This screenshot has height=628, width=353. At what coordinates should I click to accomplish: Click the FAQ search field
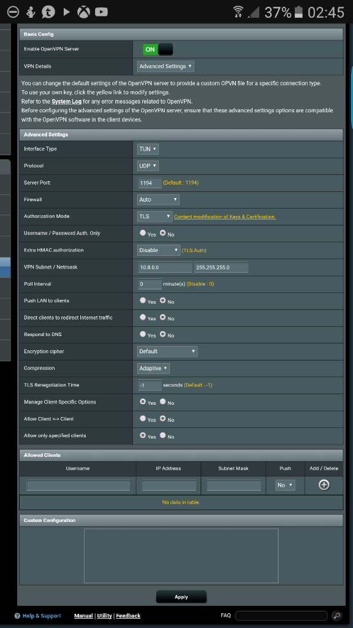tap(281, 616)
